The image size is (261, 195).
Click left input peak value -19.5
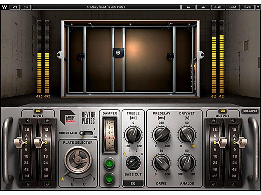(39, 96)
